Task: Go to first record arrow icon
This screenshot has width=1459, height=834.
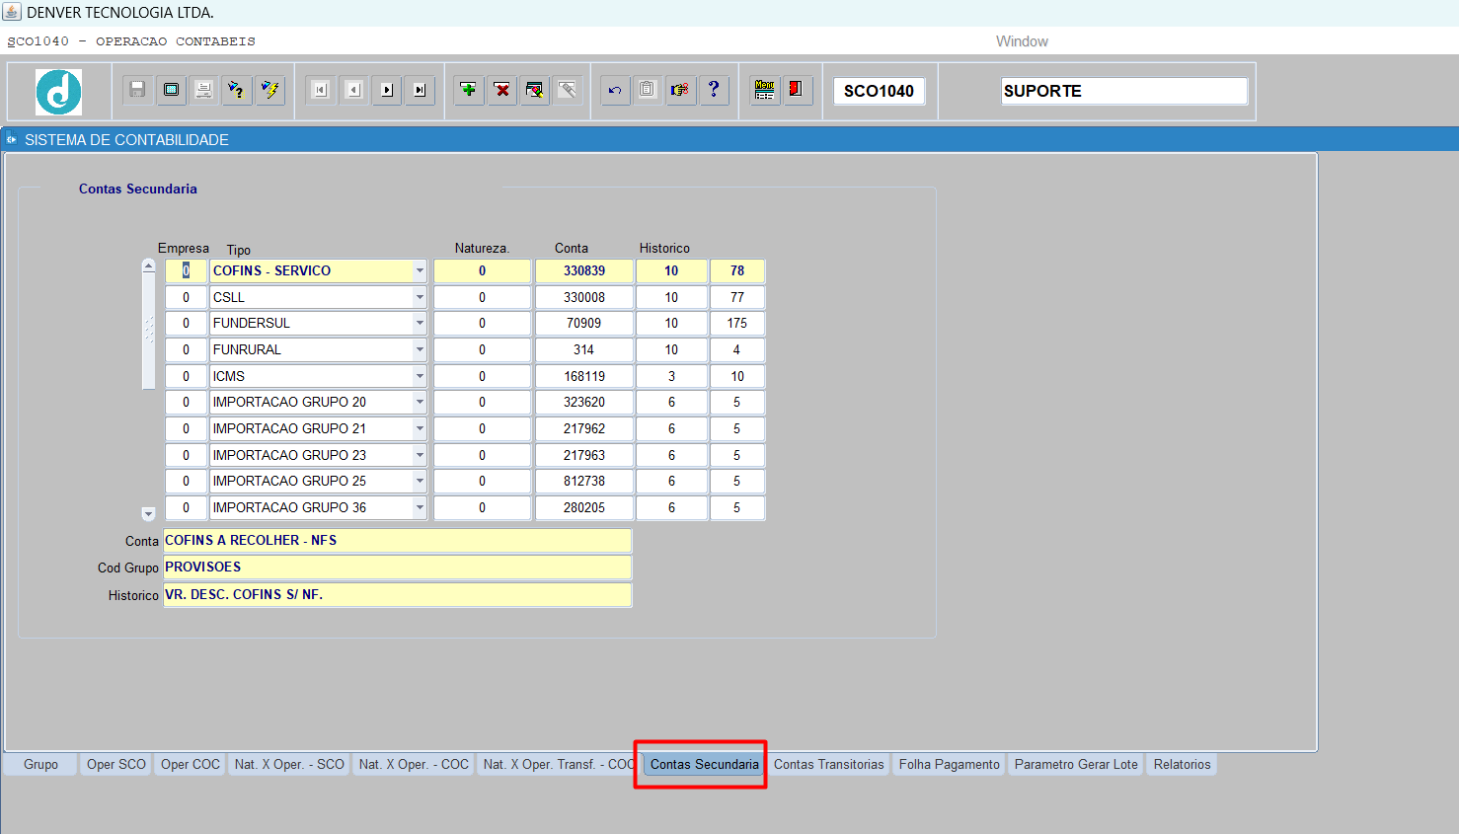Action: 321,90
